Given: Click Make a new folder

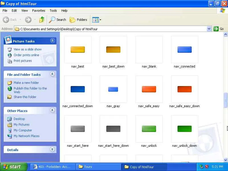Looking at the screenshot, I should click(x=26, y=83).
